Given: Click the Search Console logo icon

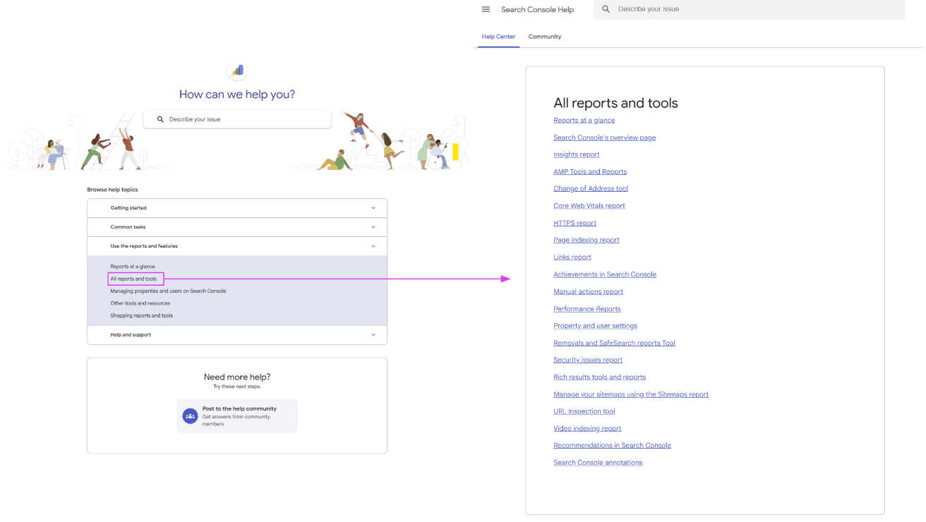Looking at the screenshot, I should click(237, 70).
